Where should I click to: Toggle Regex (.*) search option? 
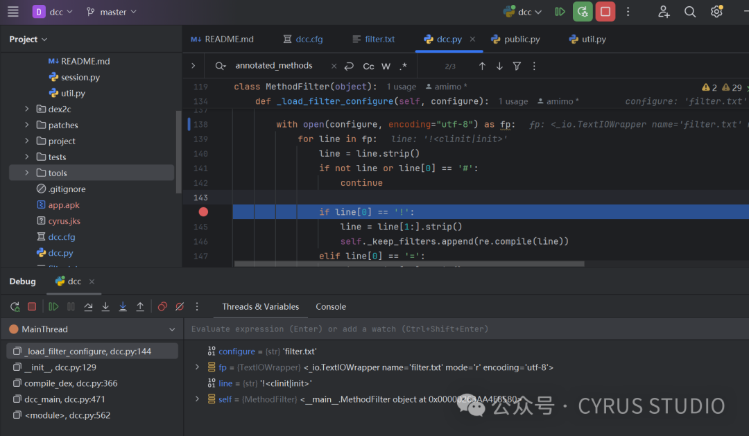click(403, 67)
